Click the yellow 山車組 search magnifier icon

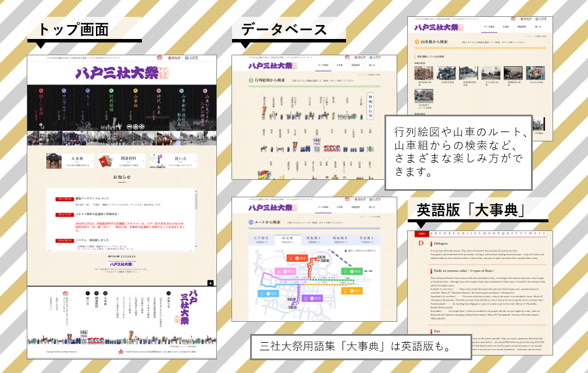(136, 91)
